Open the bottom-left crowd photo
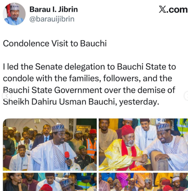This screenshot has width=188, height=191. click(50, 182)
